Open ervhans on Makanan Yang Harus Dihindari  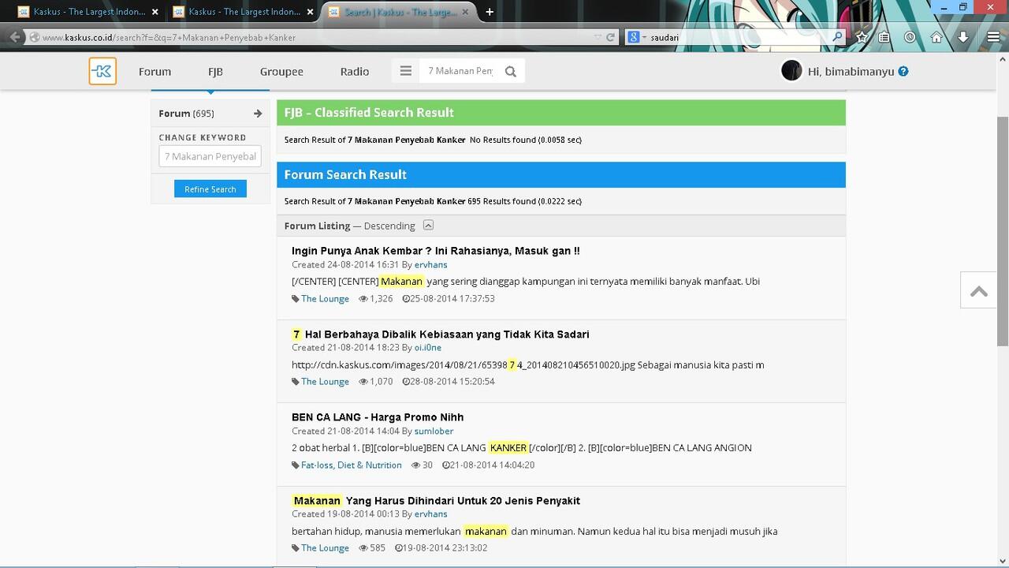[430, 514]
